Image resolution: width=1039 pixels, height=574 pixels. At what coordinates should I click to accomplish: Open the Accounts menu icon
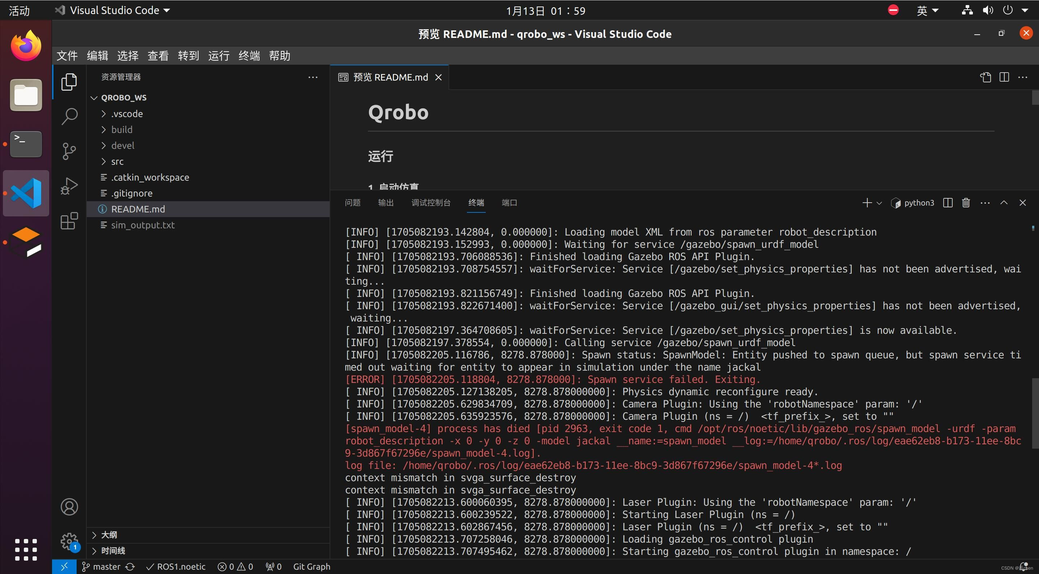coord(69,507)
